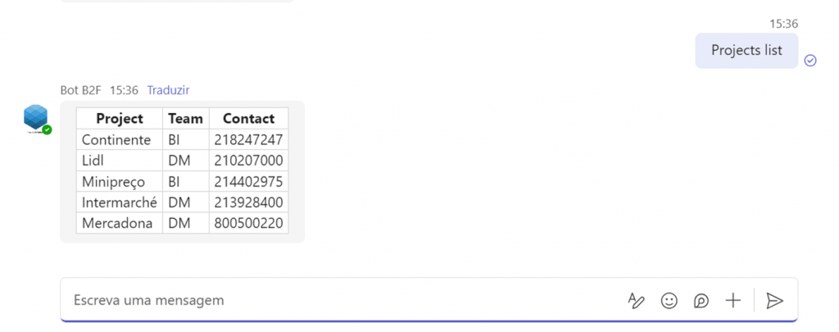Click the Minipreço project cell
This screenshot has width=839, height=332.
click(x=115, y=182)
